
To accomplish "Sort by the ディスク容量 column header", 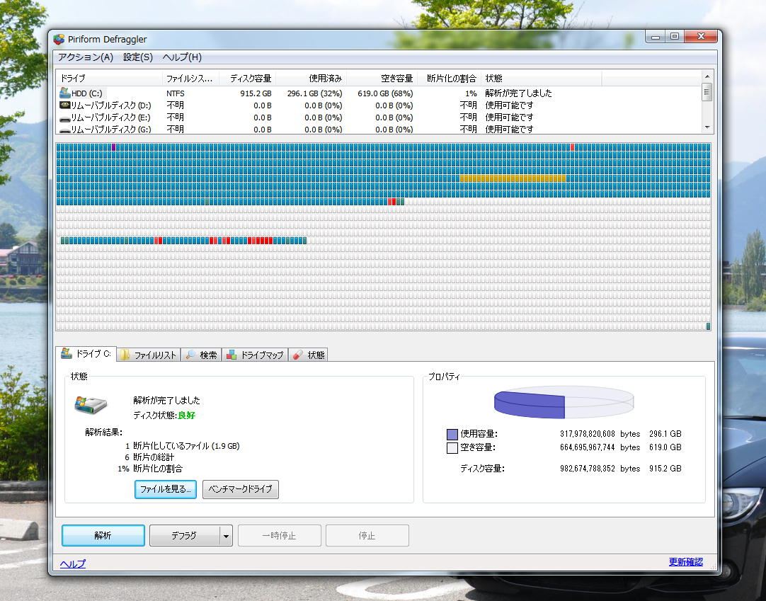I will coord(246,78).
